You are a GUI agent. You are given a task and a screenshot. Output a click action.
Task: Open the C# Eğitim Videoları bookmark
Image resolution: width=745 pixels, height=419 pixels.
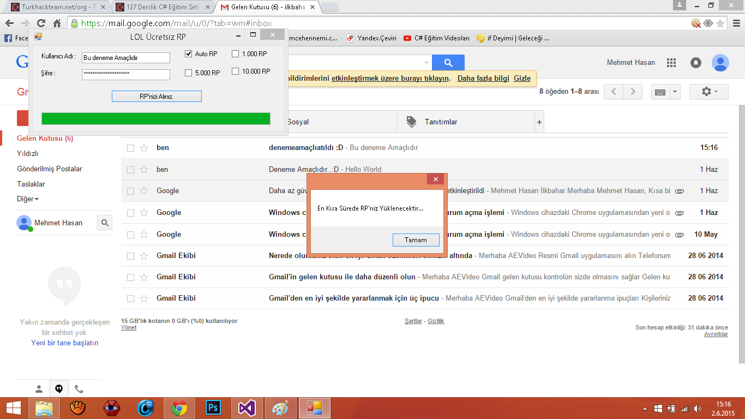point(436,38)
